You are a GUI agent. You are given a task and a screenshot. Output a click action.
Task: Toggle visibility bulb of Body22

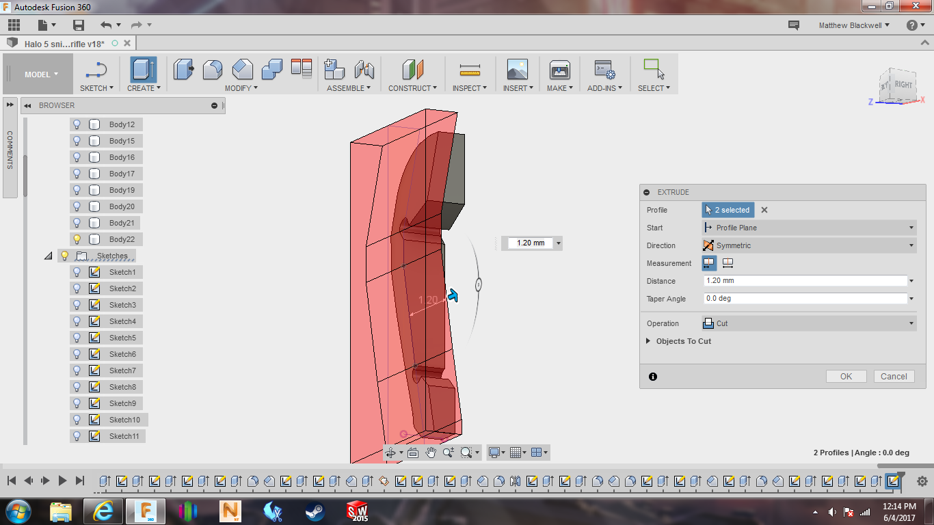pos(77,239)
